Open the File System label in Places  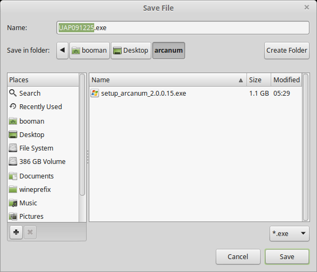coord(37,148)
